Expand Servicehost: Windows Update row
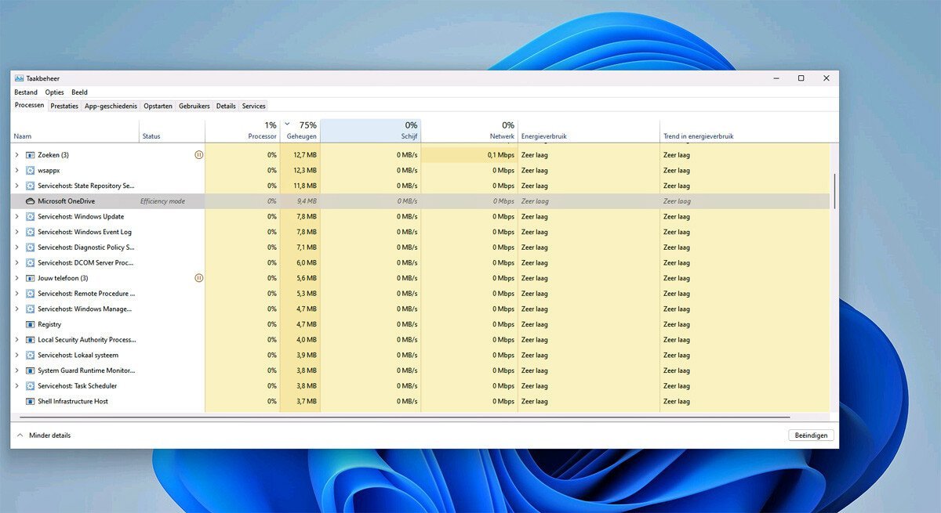 coord(16,217)
